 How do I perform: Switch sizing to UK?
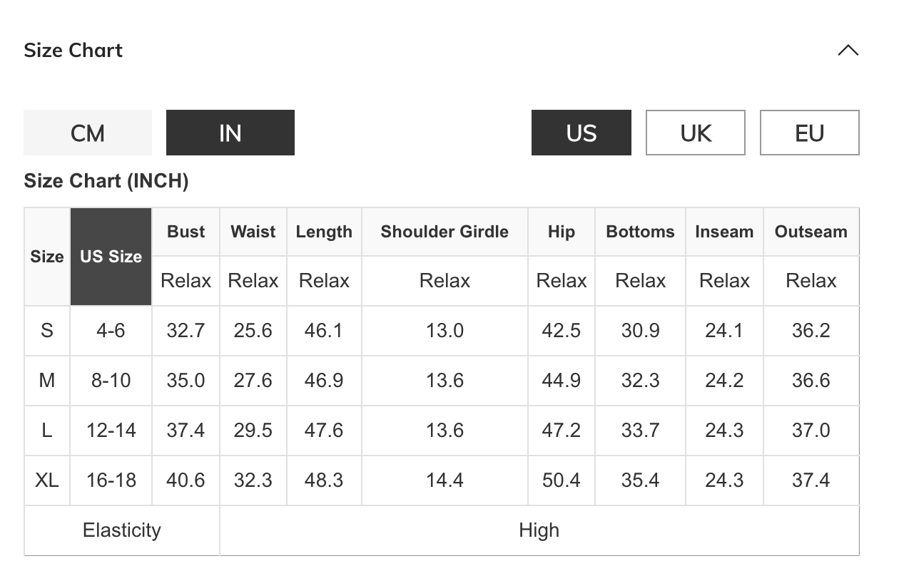[695, 133]
